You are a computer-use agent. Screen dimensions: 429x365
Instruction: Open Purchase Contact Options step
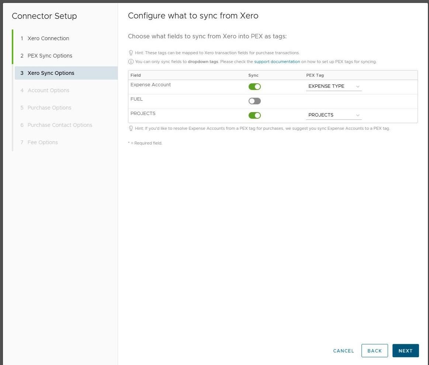click(x=60, y=125)
